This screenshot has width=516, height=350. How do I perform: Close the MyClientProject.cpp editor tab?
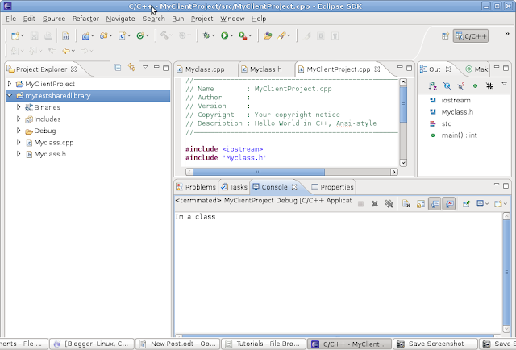377,69
